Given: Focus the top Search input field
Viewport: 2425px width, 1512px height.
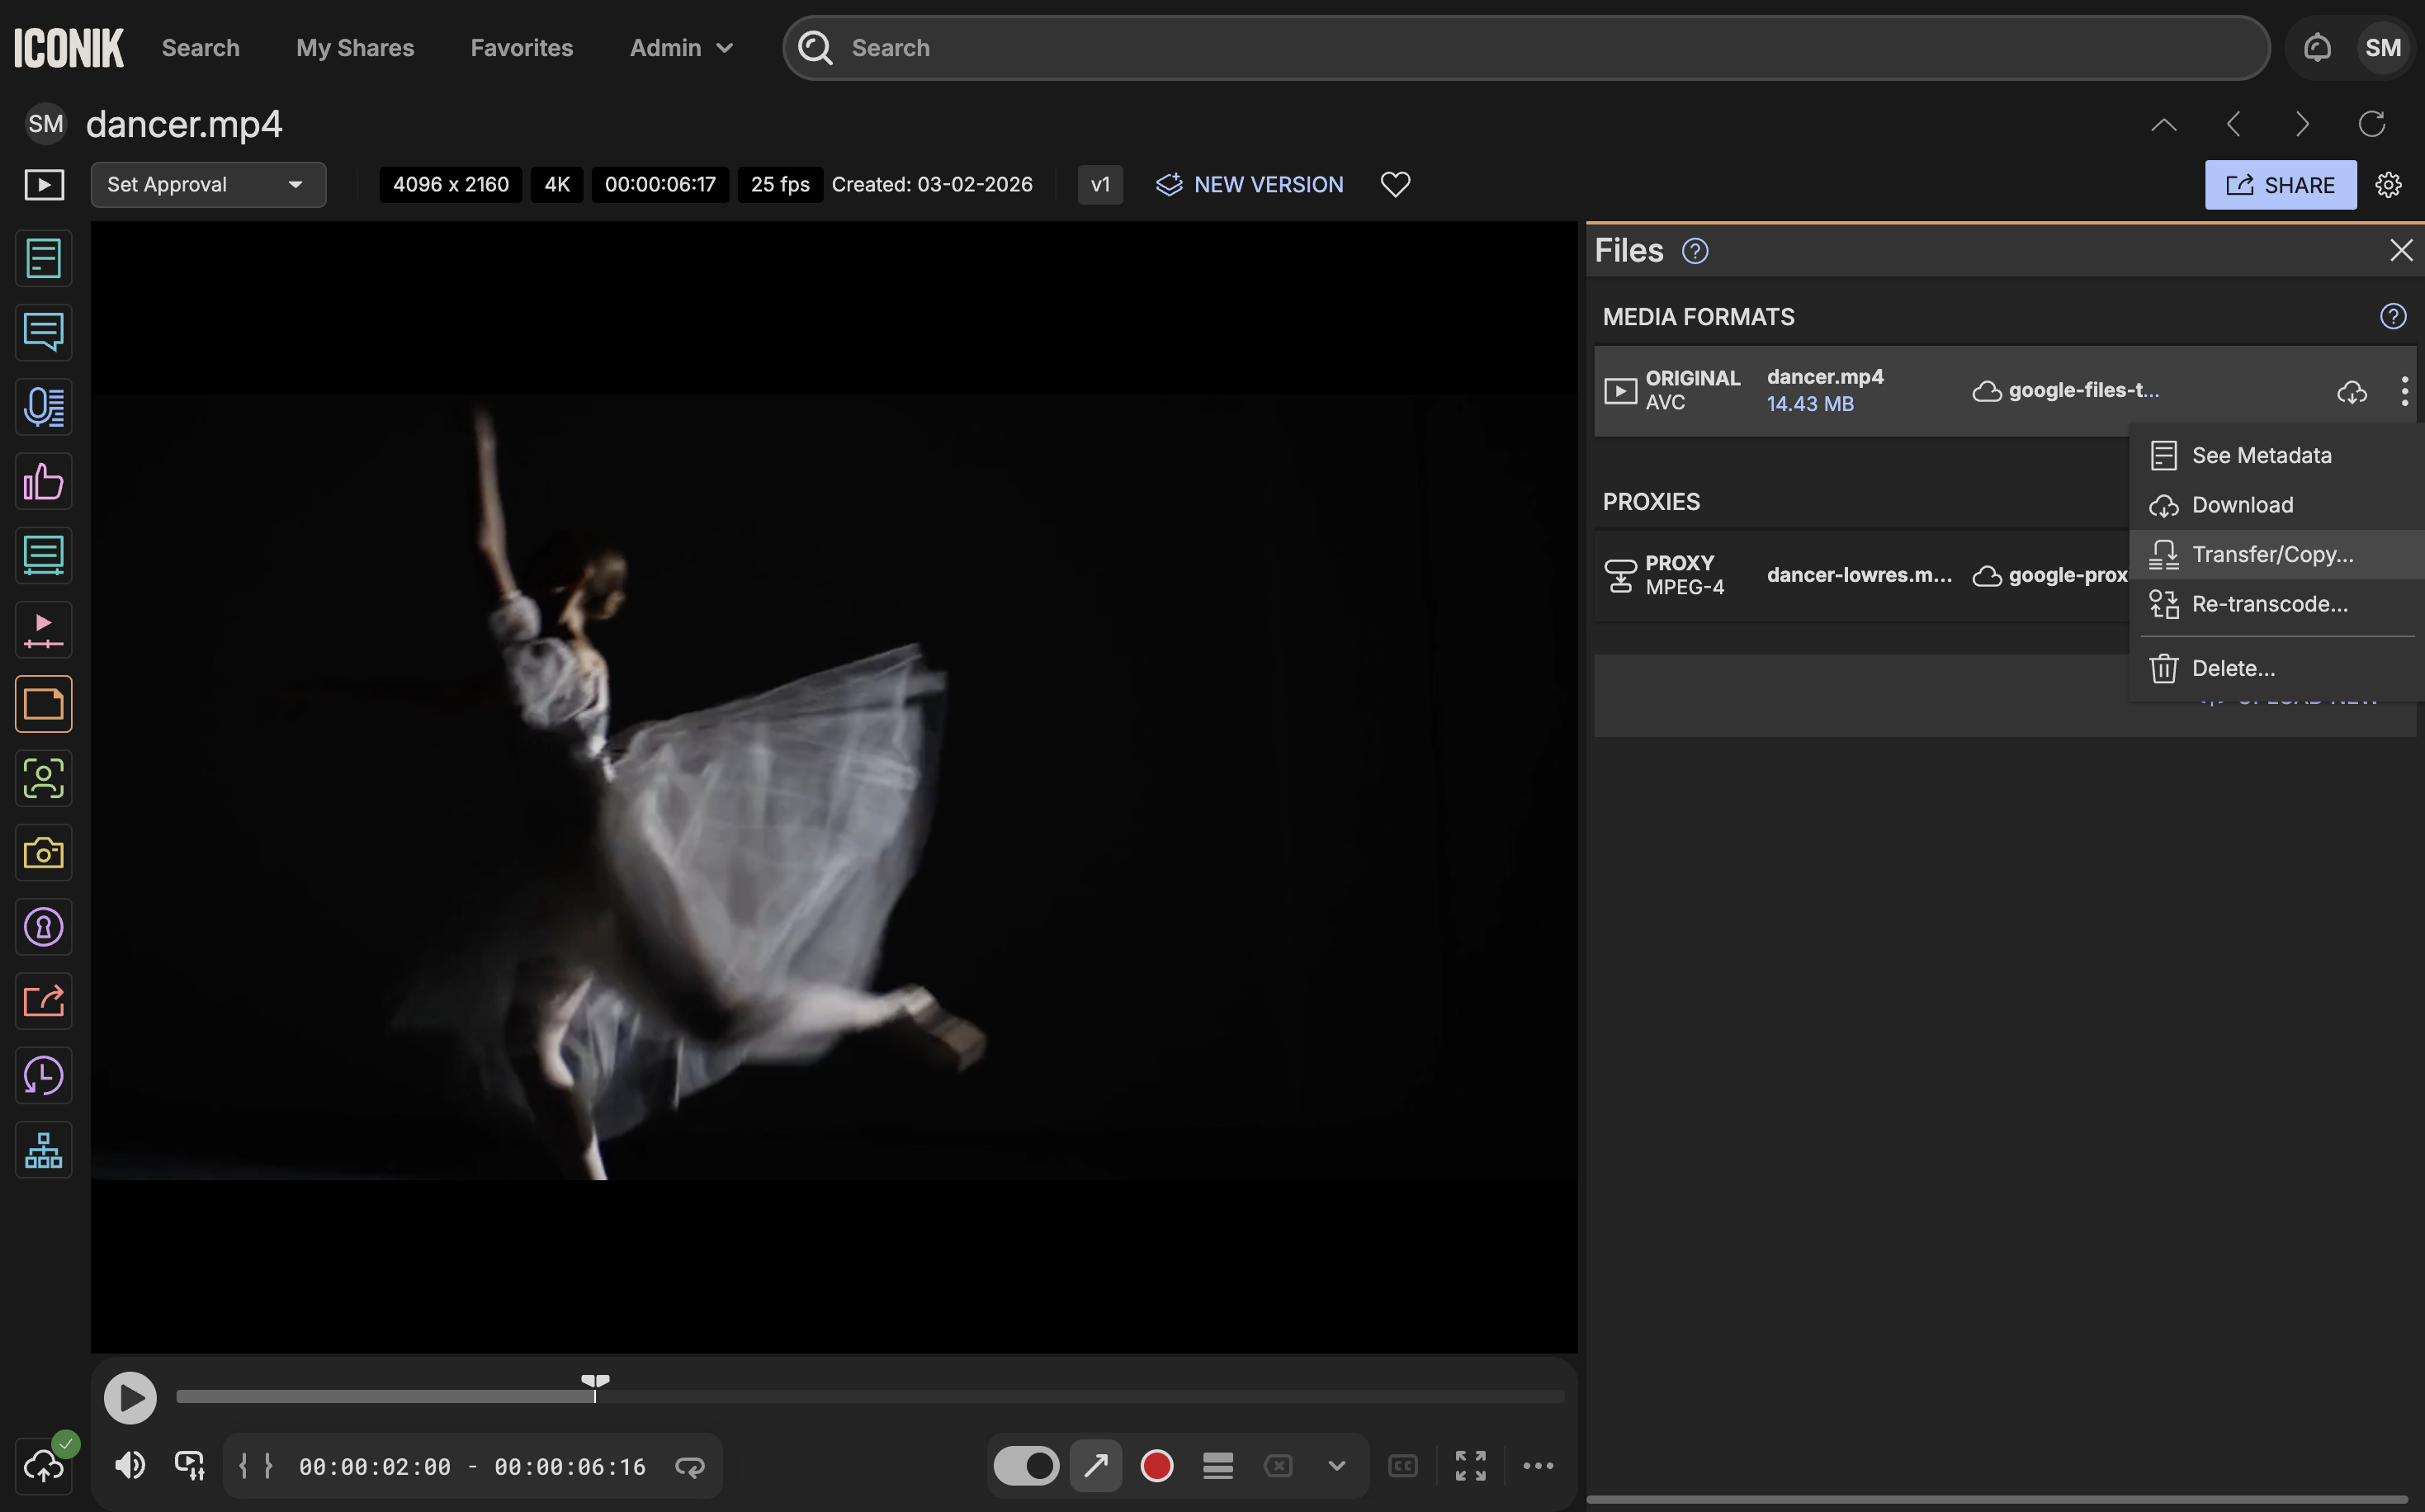Looking at the screenshot, I should click(1540, 47).
